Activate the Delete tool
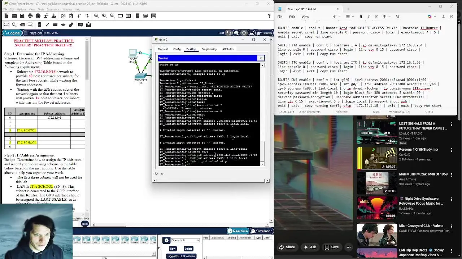 [x=22, y=24]
